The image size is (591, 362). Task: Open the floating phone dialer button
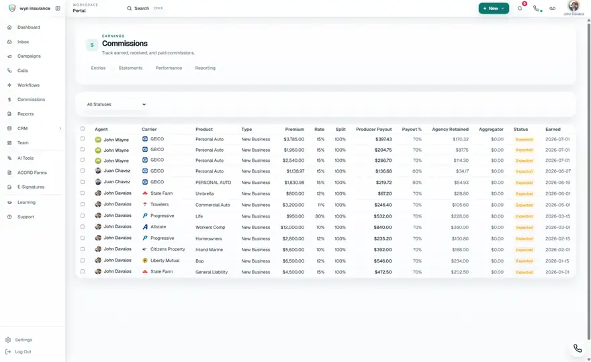[578, 348]
